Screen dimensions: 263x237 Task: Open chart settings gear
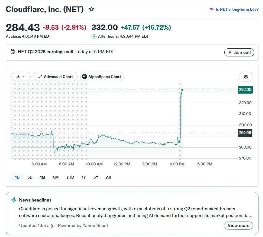246,77
